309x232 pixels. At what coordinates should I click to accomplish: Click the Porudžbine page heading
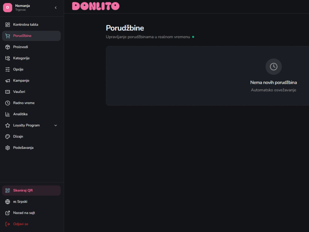pos(125,28)
